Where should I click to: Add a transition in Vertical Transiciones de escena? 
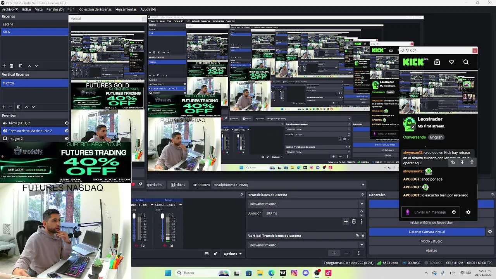point(334,253)
